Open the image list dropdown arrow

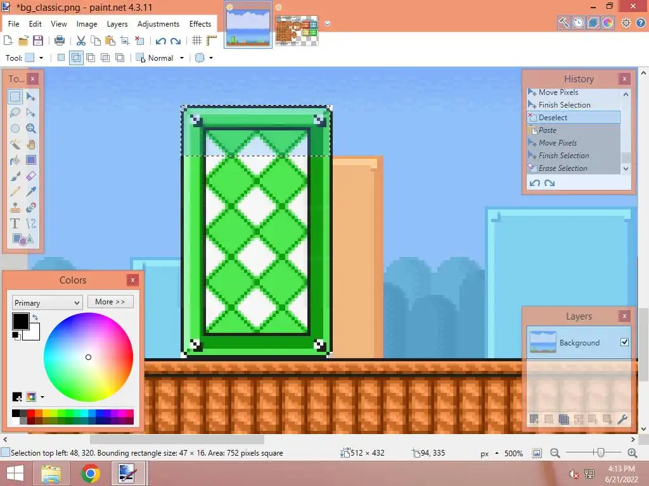[x=328, y=23]
